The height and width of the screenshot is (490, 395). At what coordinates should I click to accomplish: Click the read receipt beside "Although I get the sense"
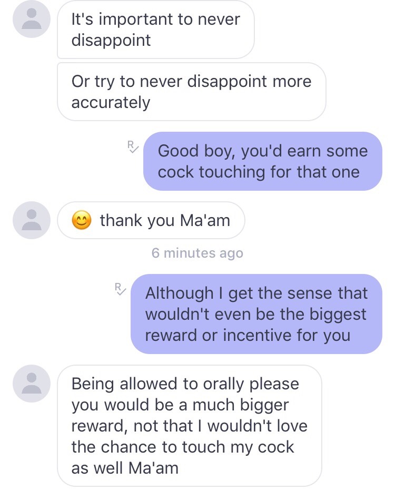point(120,289)
